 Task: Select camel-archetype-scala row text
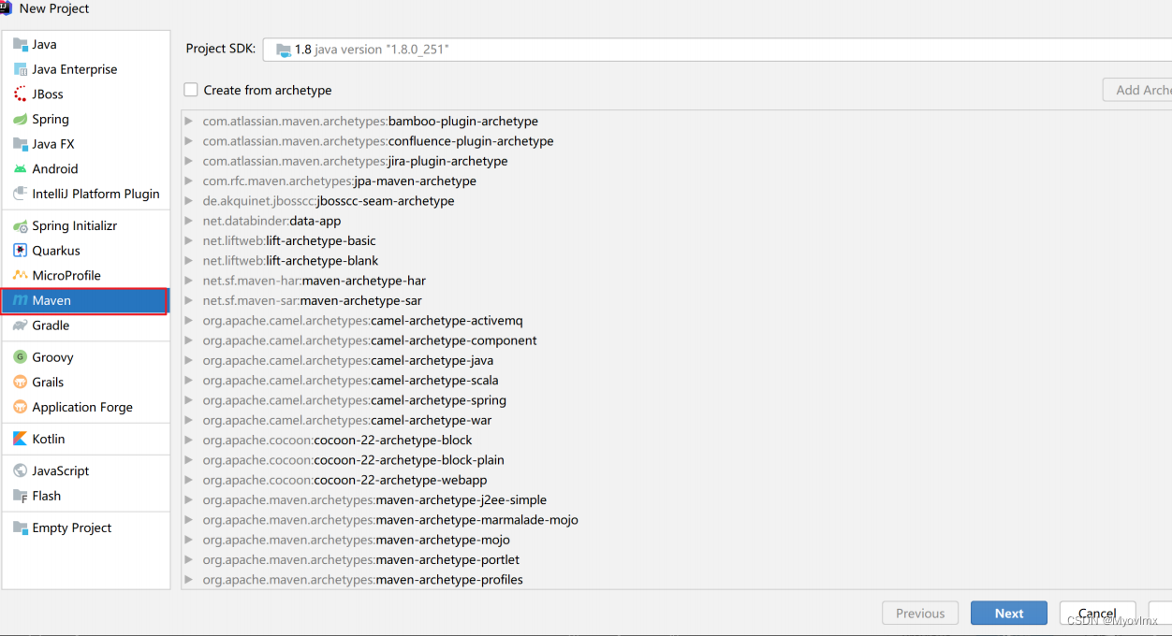(350, 381)
